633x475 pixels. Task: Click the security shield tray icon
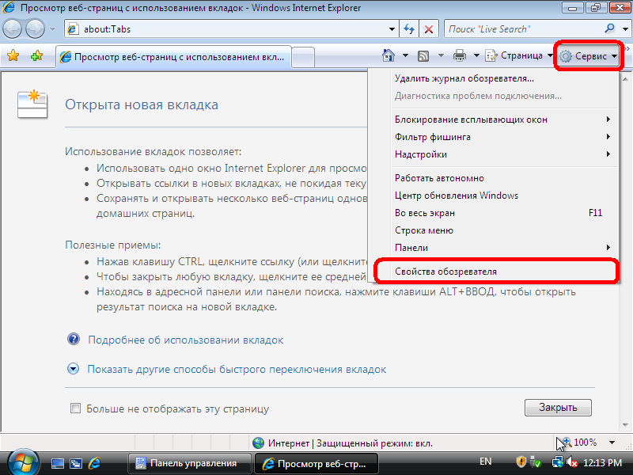point(521,462)
